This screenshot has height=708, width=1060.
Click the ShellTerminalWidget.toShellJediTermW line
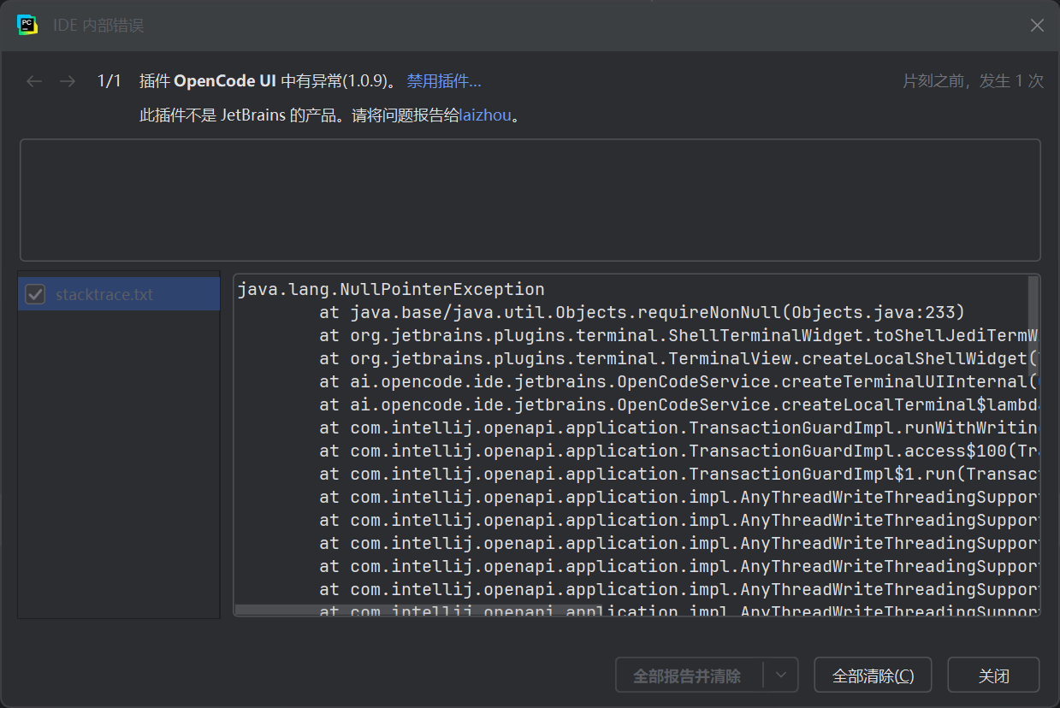(678, 335)
